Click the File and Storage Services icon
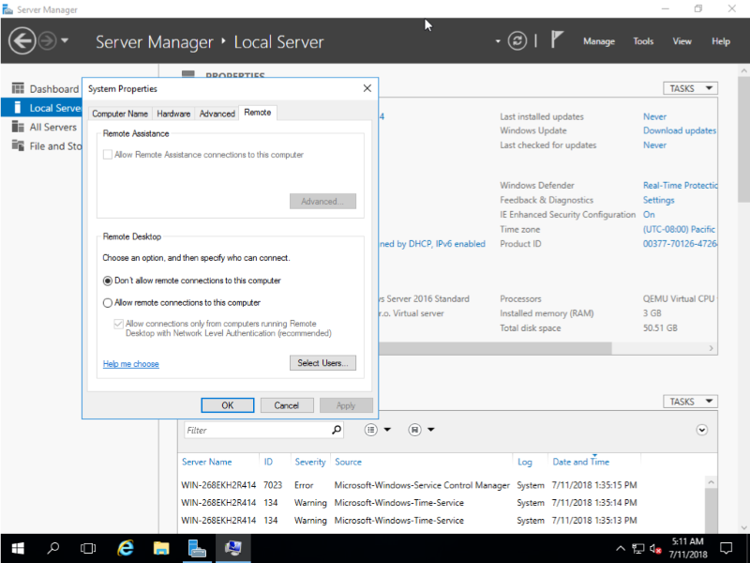 click(x=18, y=145)
